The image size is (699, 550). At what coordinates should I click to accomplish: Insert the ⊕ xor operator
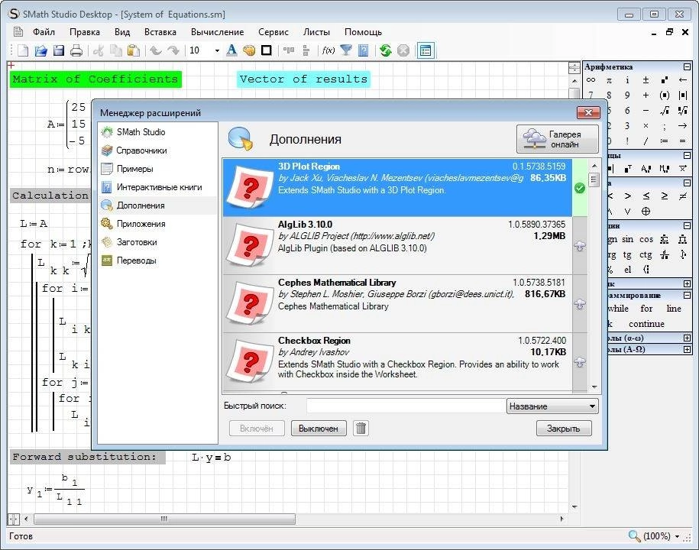pos(646,212)
